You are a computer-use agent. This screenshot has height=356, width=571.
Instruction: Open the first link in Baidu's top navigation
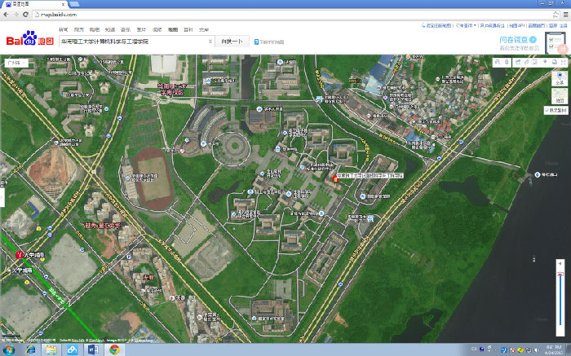(63, 29)
